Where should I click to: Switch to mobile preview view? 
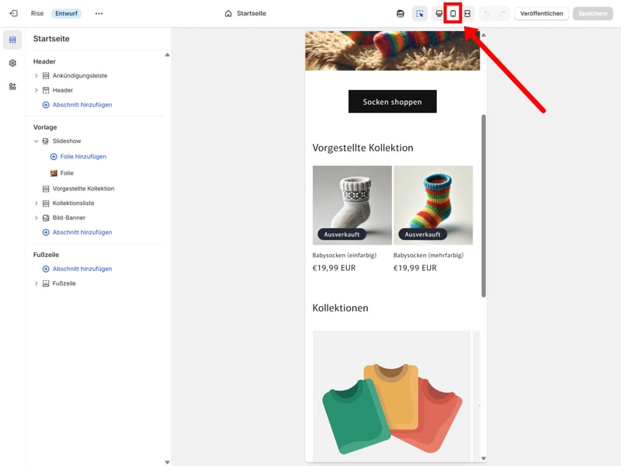[453, 13]
